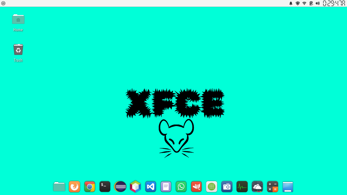Click the digital clock in top panel
Screen dimensions: 347x195
[x=334, y=3]
